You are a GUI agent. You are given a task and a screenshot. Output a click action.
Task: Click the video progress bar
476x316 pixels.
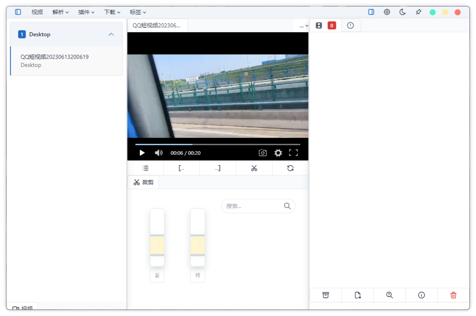pyautogui.click(x=217, y=144)
